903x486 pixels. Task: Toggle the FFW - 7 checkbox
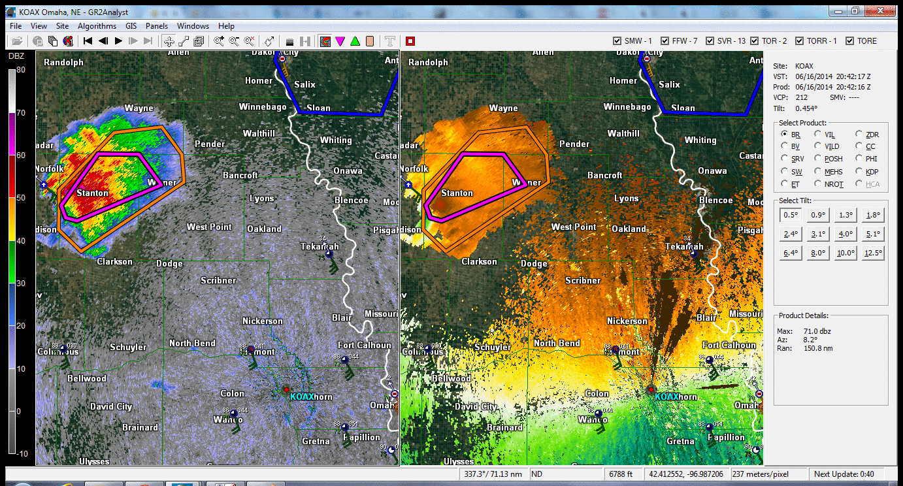click(665, 41)
